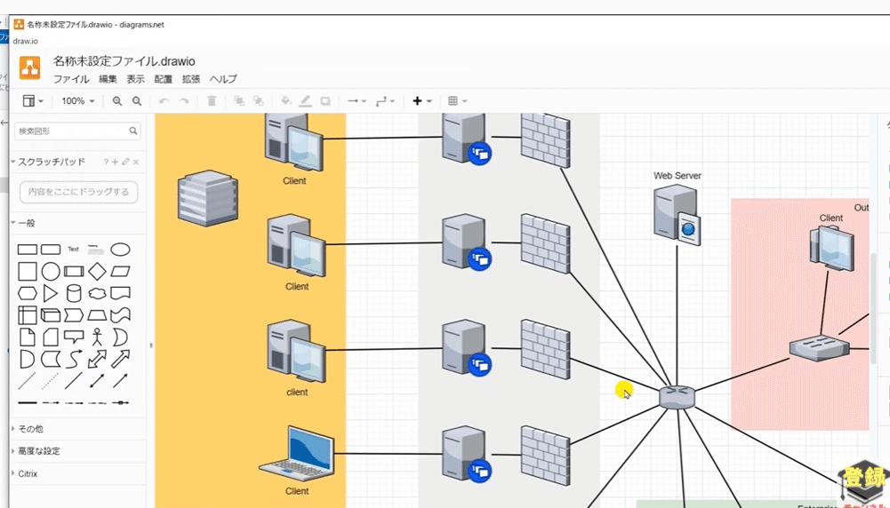Select the parallelogram shape in palette
The width and height of the screenshot is (890, 508).
pos(120,272)
